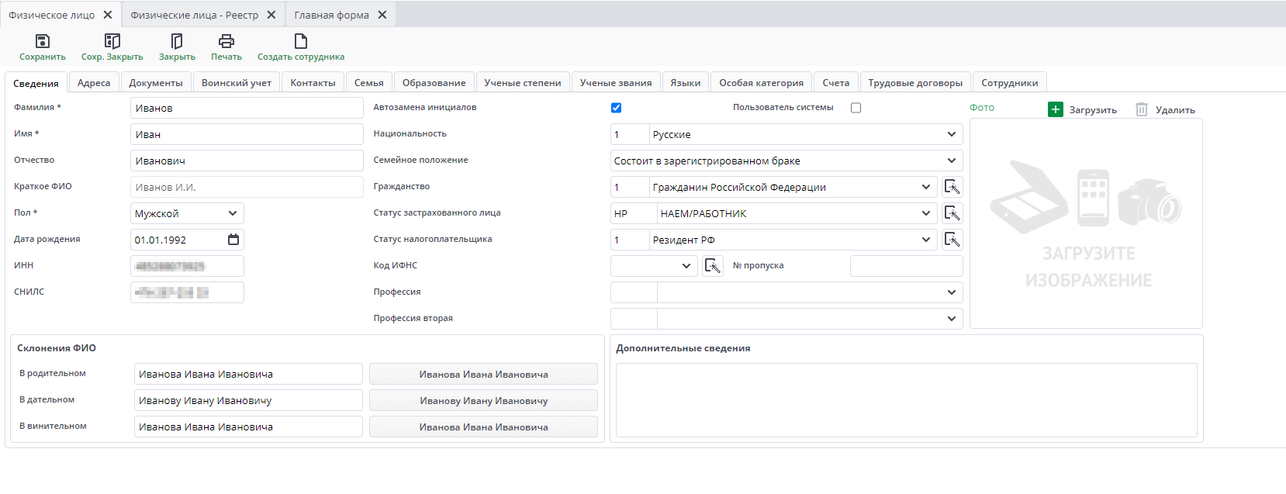1286x494 pixels.
Task: Click the Удалить photo trash button
Action: [x=1142, y=109]
